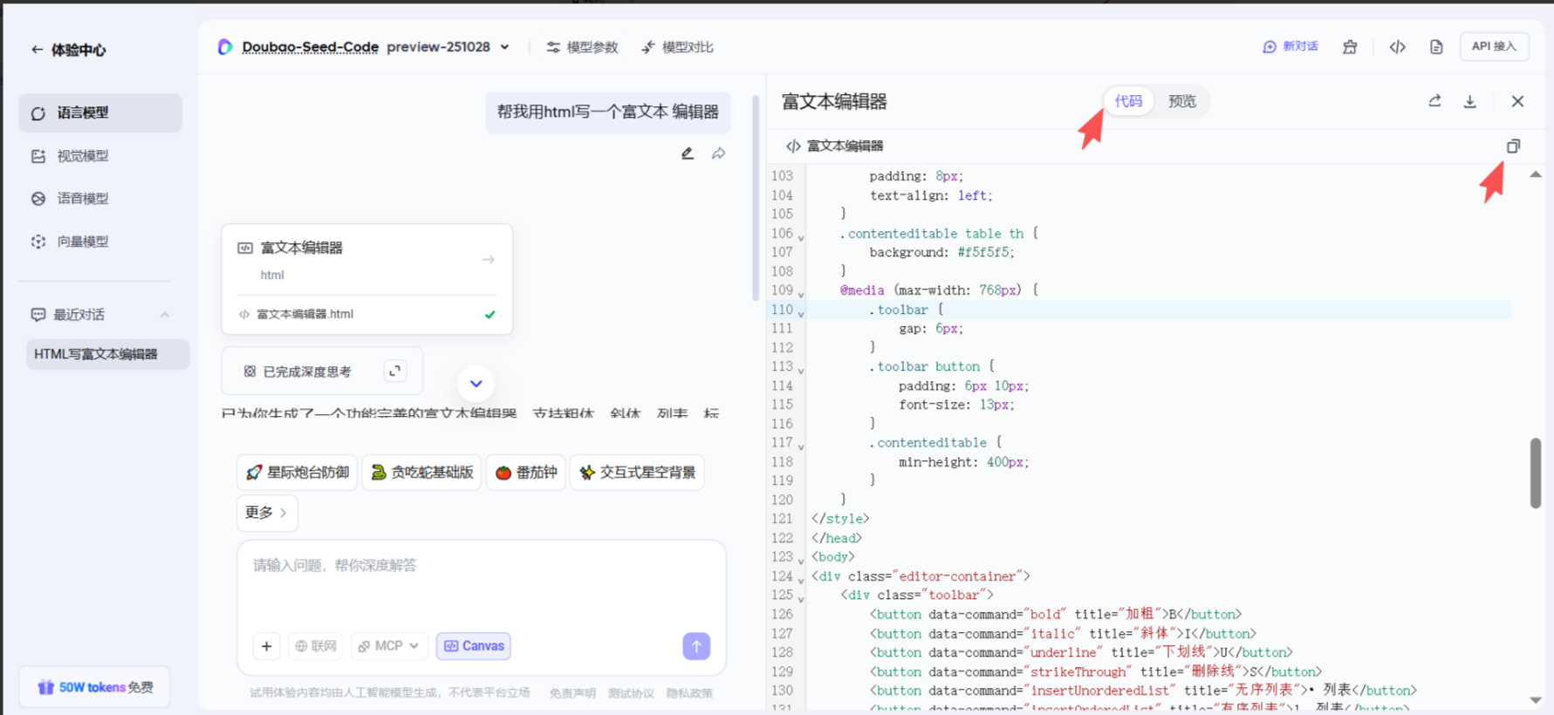Close the 富文本编辑器 code panel
This screenshot has width=1554, height=715.
(1517, 101)
